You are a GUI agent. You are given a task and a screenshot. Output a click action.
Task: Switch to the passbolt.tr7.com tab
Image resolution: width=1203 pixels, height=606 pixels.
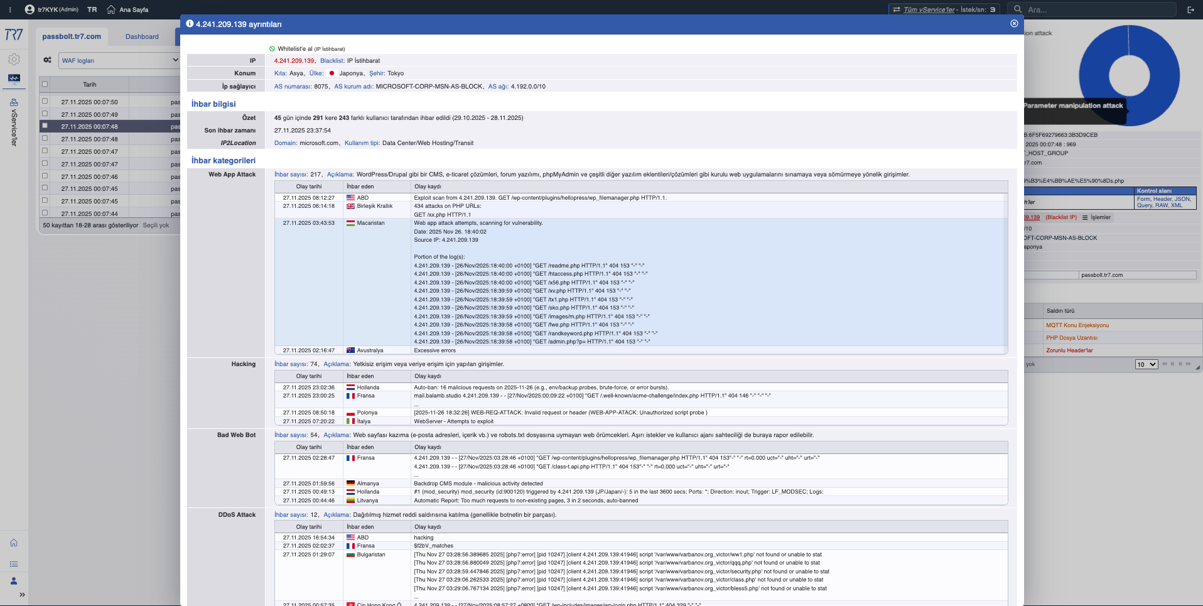(72, 36)
